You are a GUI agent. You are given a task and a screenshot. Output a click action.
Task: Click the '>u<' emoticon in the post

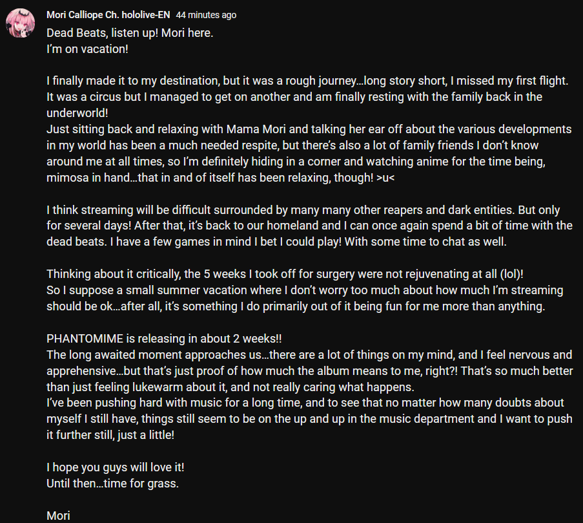pyautogui.click(x=385, y=178)
